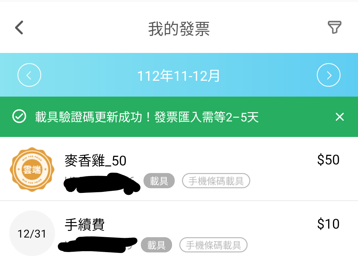Select 手機條碼載具 tag on 手續費 invoice

213,245
